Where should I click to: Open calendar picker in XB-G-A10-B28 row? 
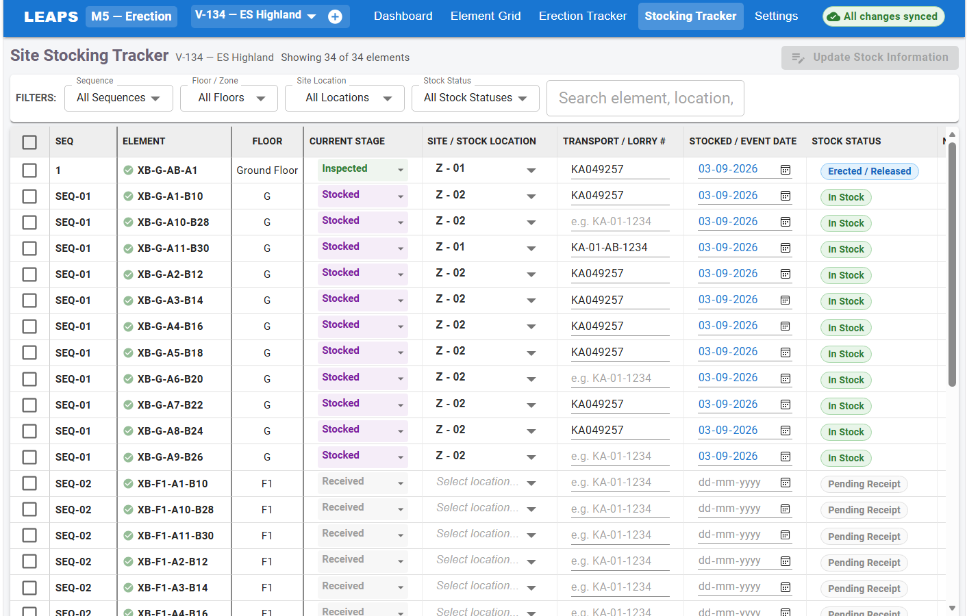coord(786,222)
